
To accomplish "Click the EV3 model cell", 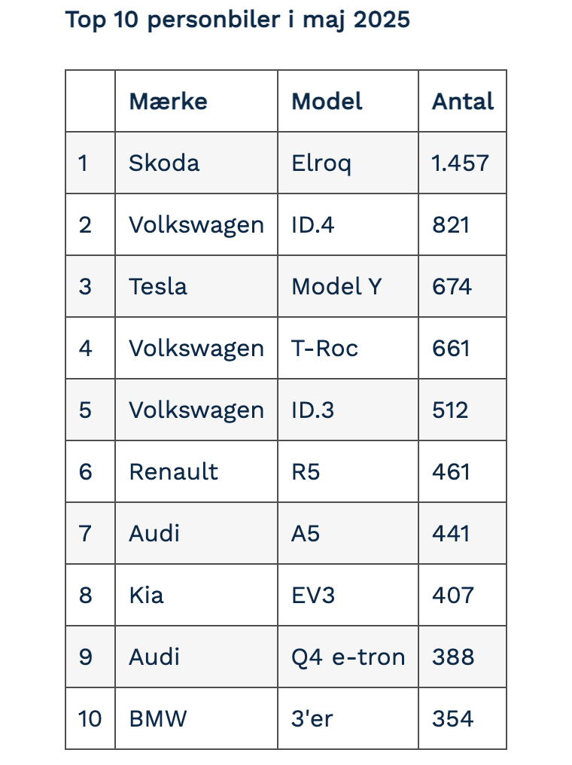I will click(x=313, y=596).
